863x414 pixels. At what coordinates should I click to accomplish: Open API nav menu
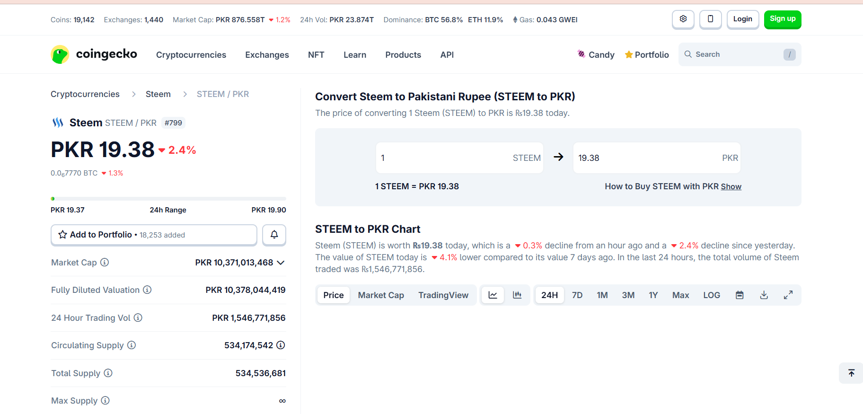(447, 54)
